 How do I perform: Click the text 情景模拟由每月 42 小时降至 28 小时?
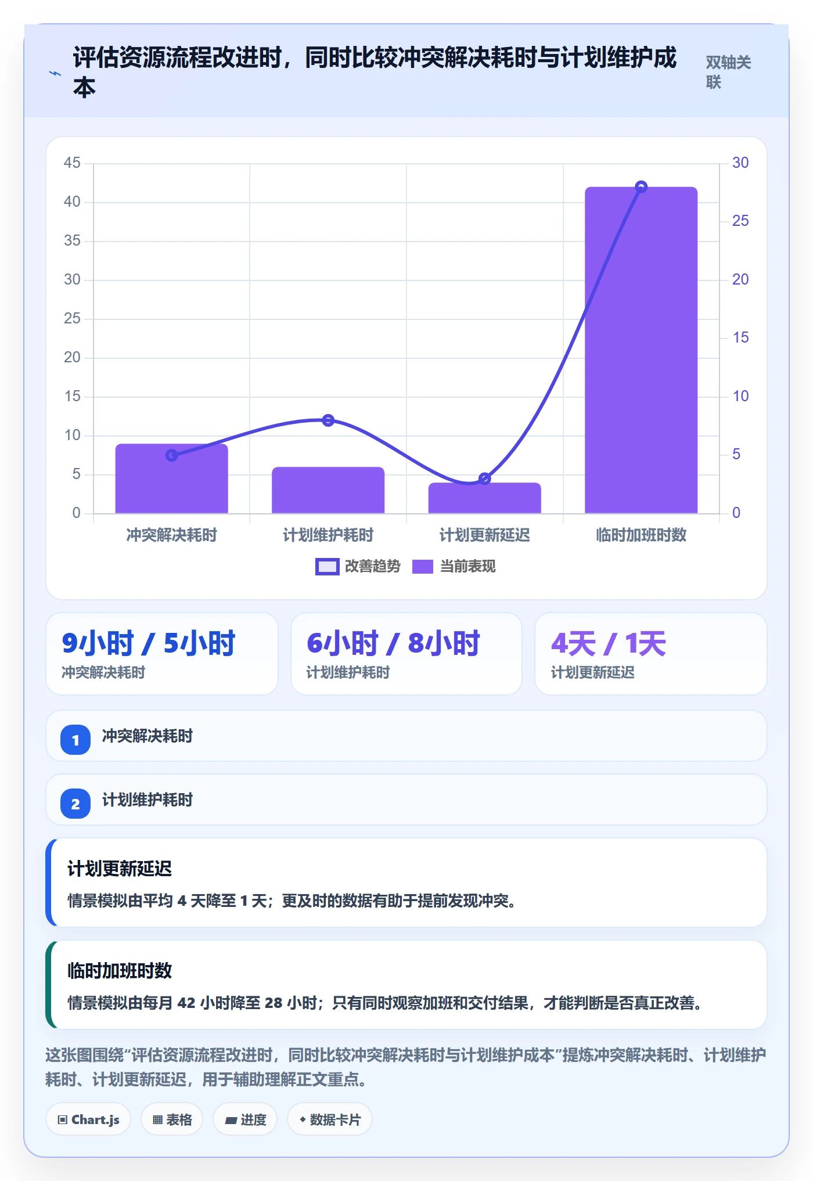click(193, 1003)
